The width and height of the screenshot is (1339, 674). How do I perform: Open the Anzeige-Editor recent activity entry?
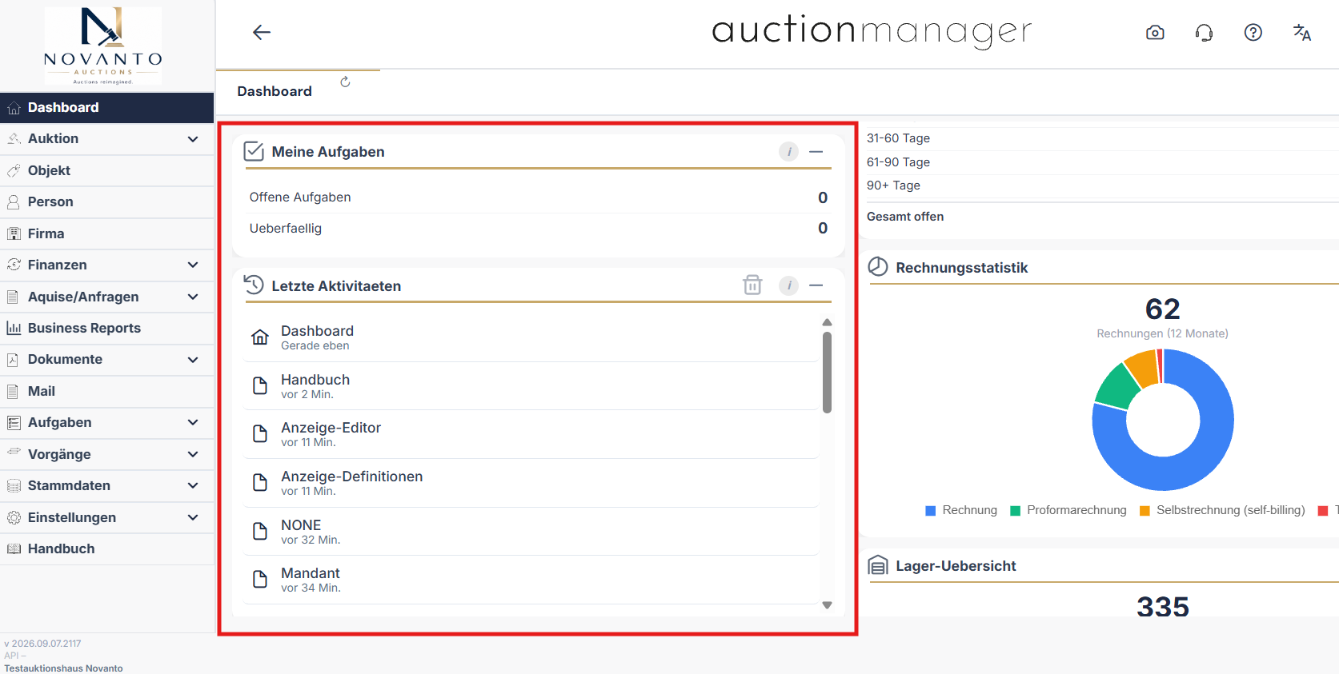[x=531, y=434]
